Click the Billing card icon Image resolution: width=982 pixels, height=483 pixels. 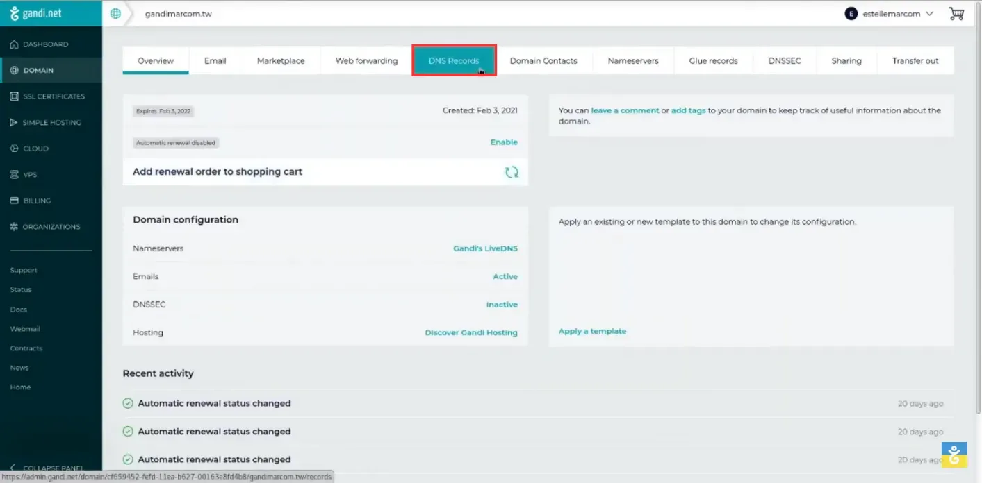14,201
